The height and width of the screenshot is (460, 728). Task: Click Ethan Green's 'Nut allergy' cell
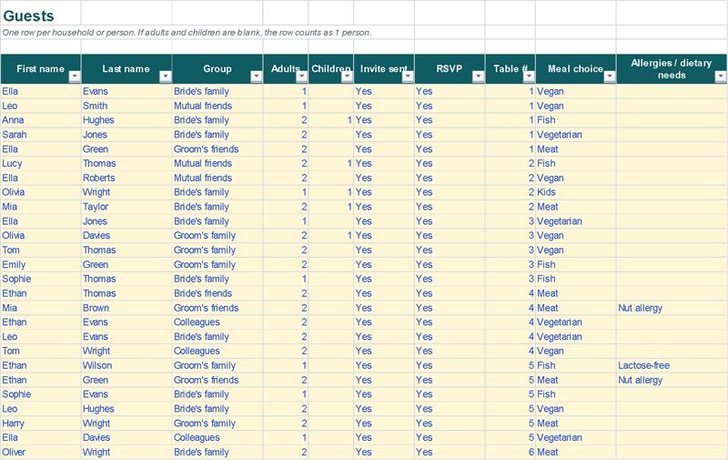[672, 380]
